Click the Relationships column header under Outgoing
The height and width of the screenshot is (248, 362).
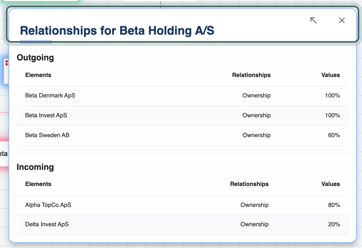click(251, 75)
